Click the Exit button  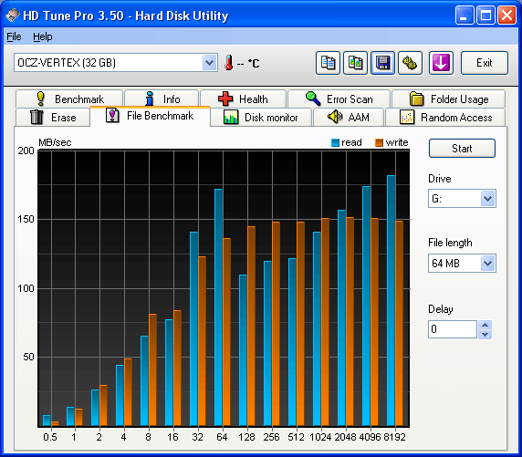click(x=484, y=63)
